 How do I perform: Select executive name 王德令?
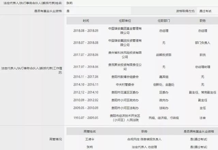[x=90, y=139]
